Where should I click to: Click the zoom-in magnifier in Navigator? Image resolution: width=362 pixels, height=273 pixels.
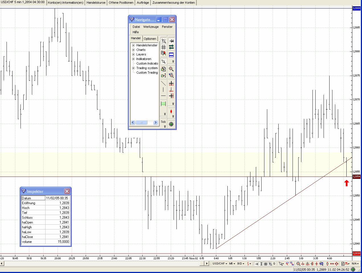click(171, 69)
